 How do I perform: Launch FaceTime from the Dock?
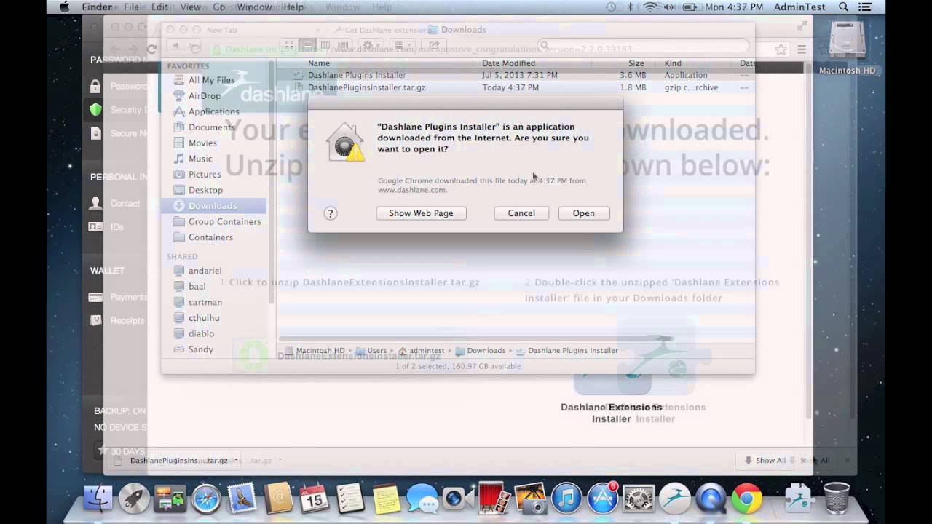[458, 499]
